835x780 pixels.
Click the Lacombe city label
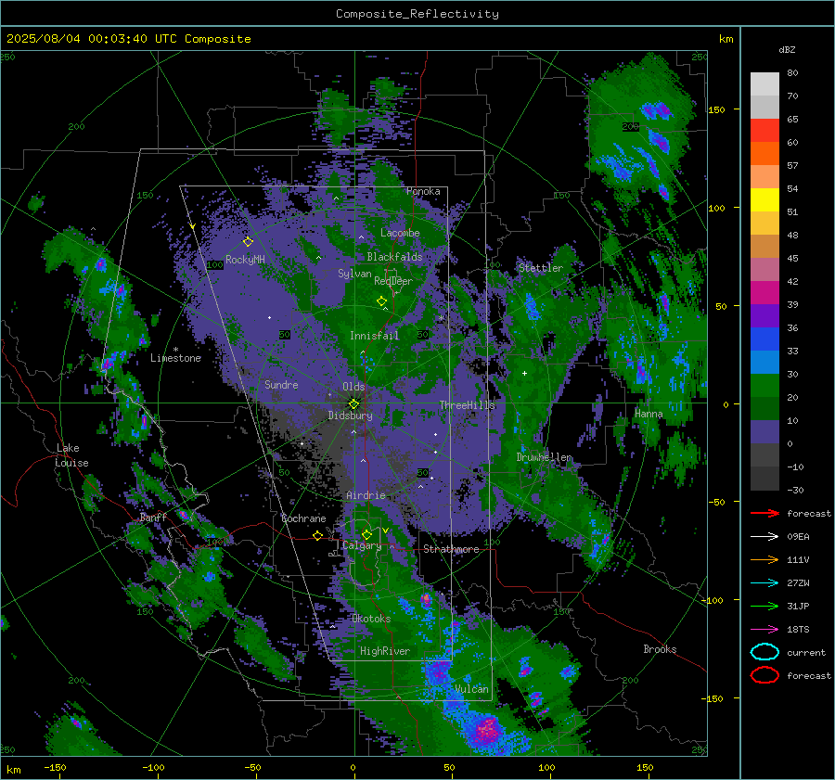(400, 233)
